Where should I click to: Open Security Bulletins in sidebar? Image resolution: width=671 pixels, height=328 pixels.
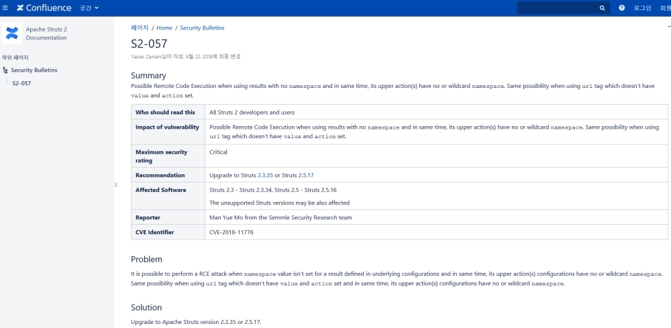(x=34, y=70)
